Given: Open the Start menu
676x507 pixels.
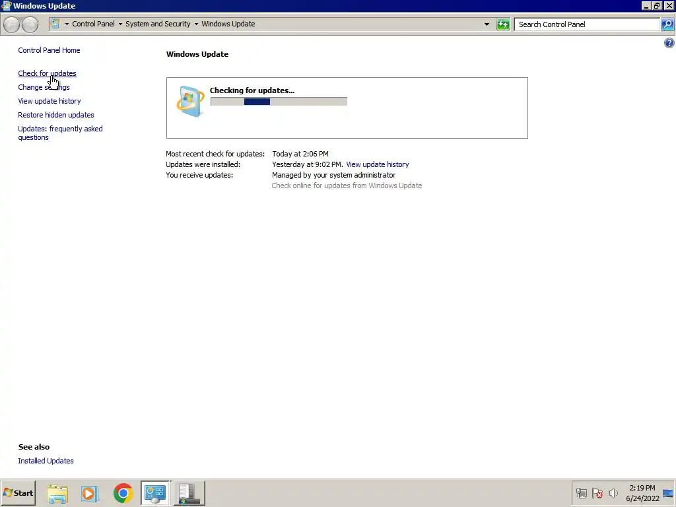Looking at the screenshot, I should click(x=18, y=492).
